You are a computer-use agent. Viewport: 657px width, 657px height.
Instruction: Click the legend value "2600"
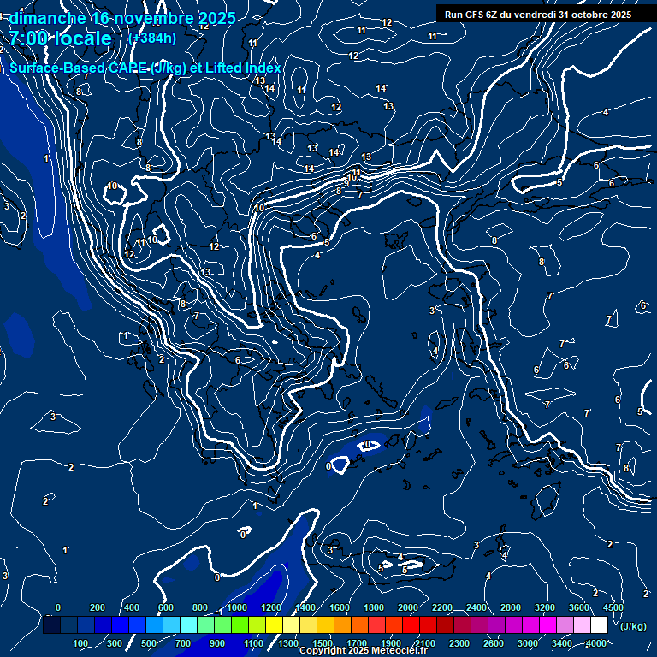point(494,643)
